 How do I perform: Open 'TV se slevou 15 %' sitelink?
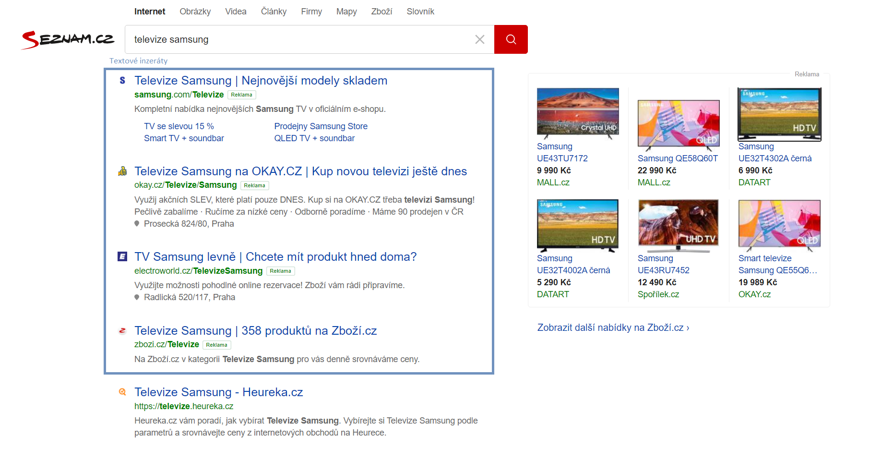click(179, 126)
